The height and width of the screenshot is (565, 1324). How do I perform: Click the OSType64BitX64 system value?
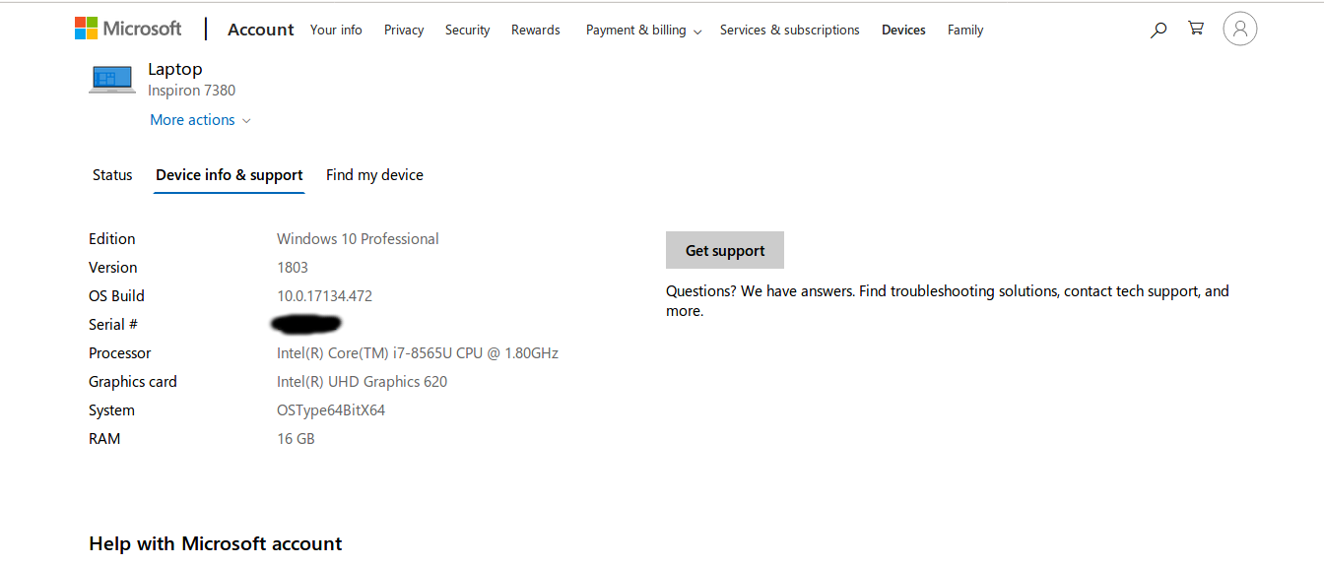click(331, 410)
